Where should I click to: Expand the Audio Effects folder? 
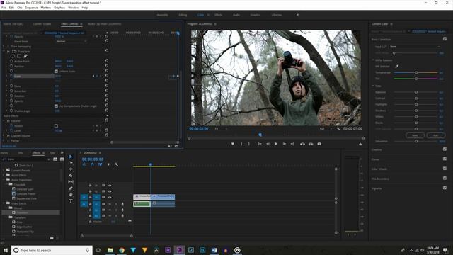point(4,175)
